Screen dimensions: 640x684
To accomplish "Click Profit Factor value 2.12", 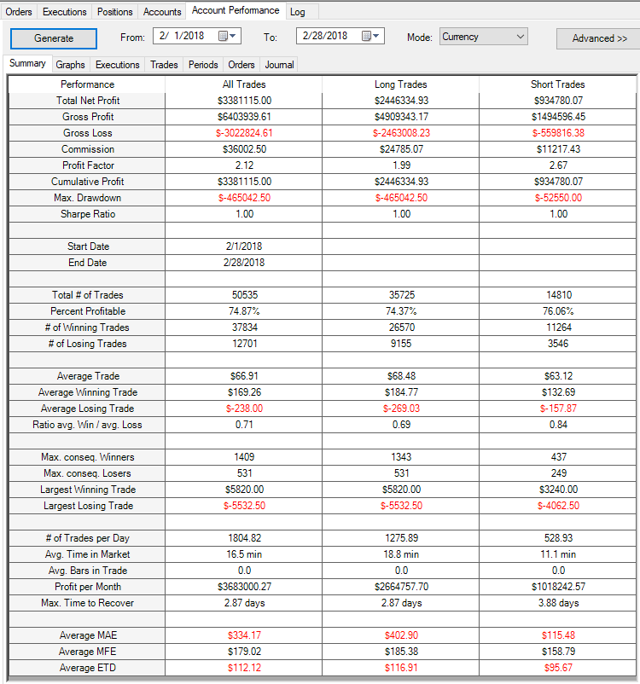I will click(244, 165).
